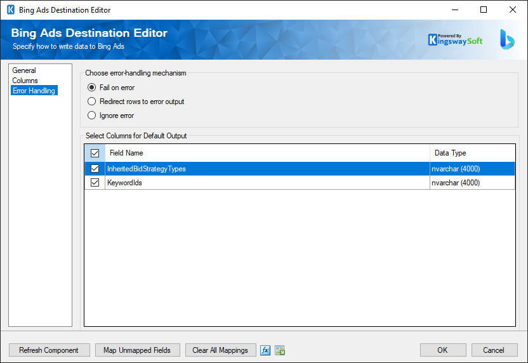The width and height of the screenshot is (528, 363).
Task: Confirm with the OK button
Action: [x=443, y=350]
